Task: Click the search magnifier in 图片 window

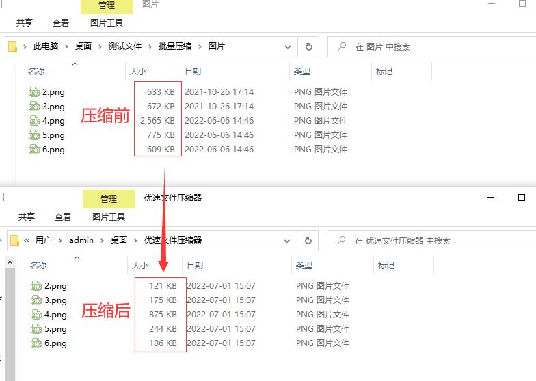Action: click(342, 46)
